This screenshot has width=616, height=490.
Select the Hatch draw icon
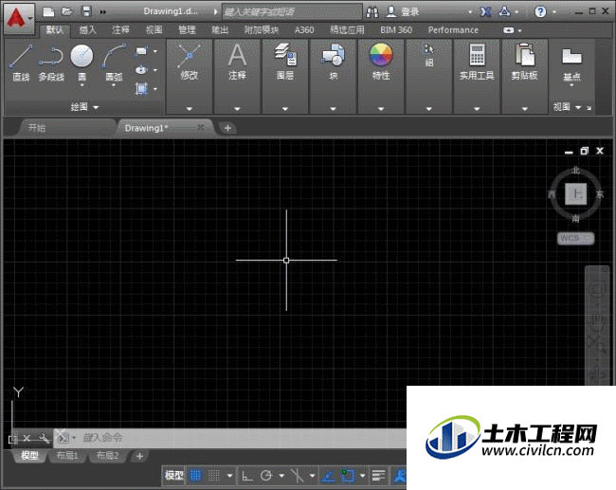141,89
